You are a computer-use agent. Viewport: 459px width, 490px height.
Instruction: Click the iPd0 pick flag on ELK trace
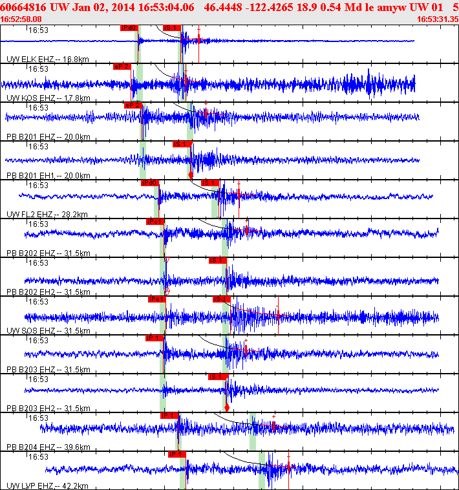[129, 28]
